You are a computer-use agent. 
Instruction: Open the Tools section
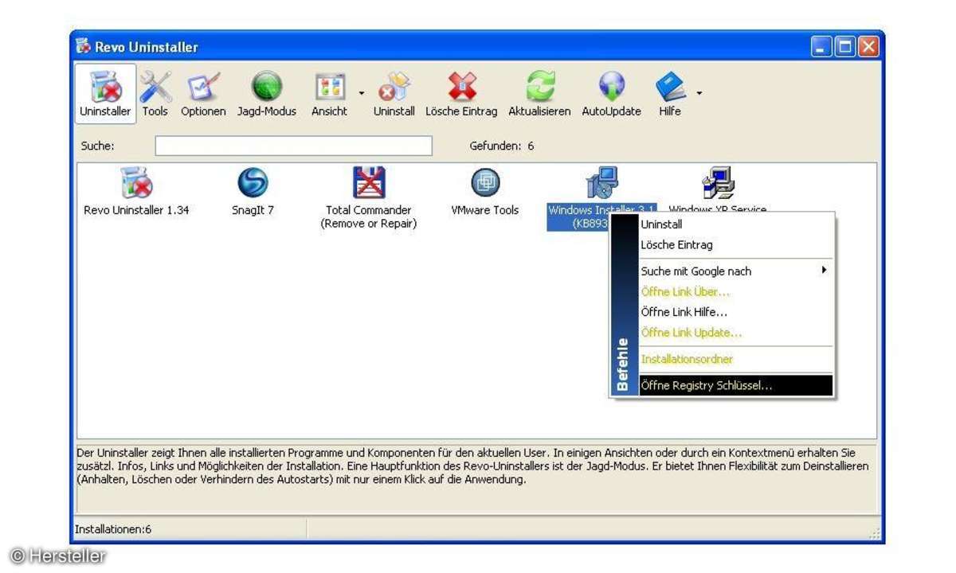(x=155, y=93)
